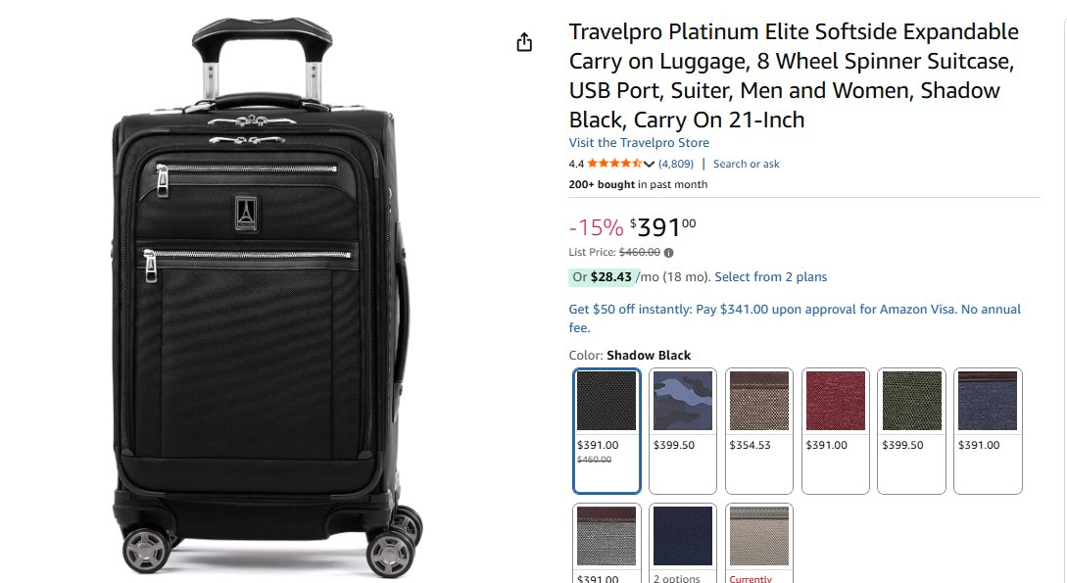Click the star rating icons
1067x583 pixels.
click(614, 164)
